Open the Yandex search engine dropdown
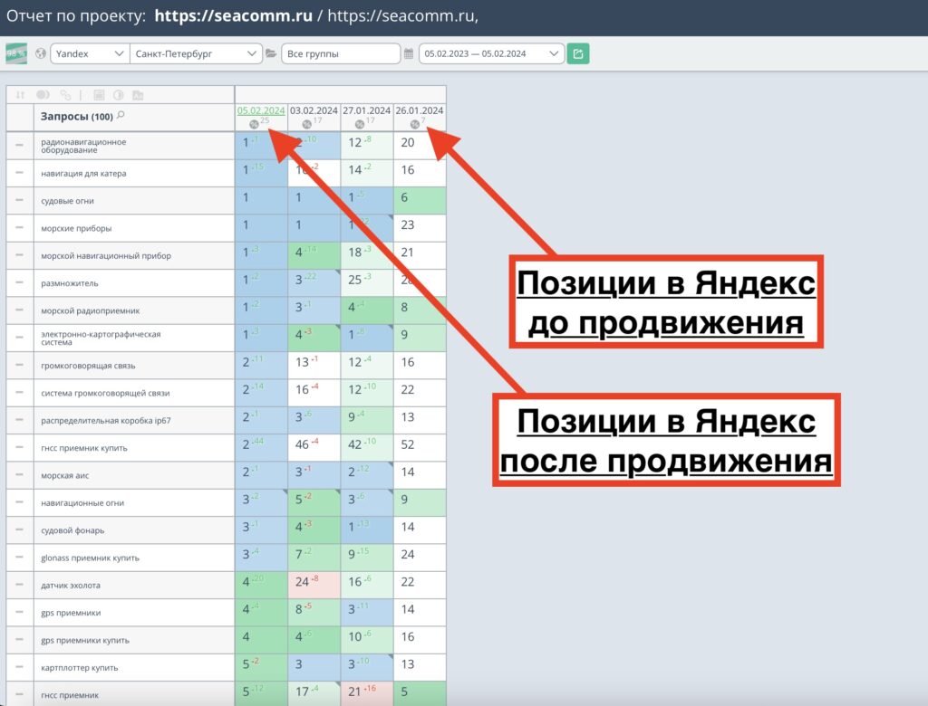928x706 pixels. point(90,53)
